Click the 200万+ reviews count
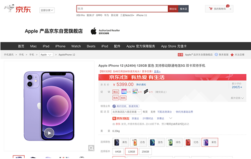Screen dimensions: 251x159 [x=237, y=87]
